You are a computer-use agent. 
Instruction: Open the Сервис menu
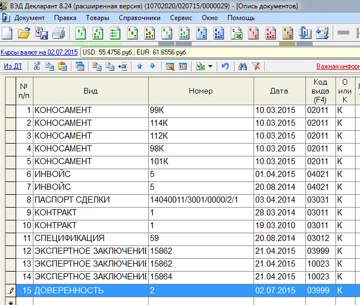coord(181,18)
